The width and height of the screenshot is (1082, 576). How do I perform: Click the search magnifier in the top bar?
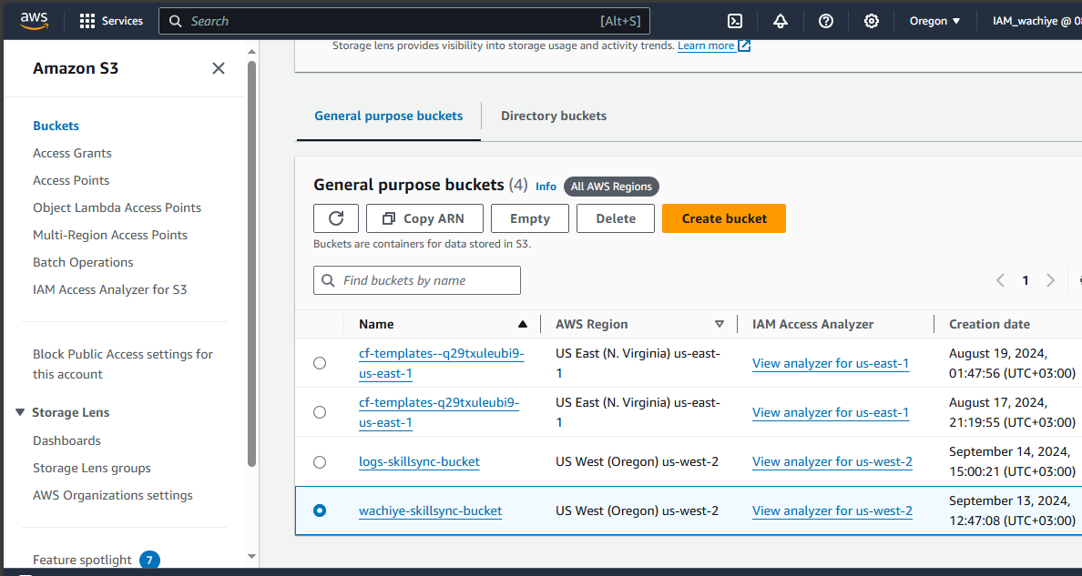tap(175, 20)
